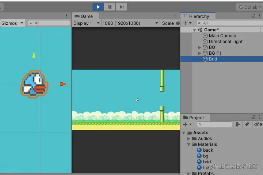This screenshot has height=175, width=263.
Task: Collapse the Materials folder
Action: 189,144
